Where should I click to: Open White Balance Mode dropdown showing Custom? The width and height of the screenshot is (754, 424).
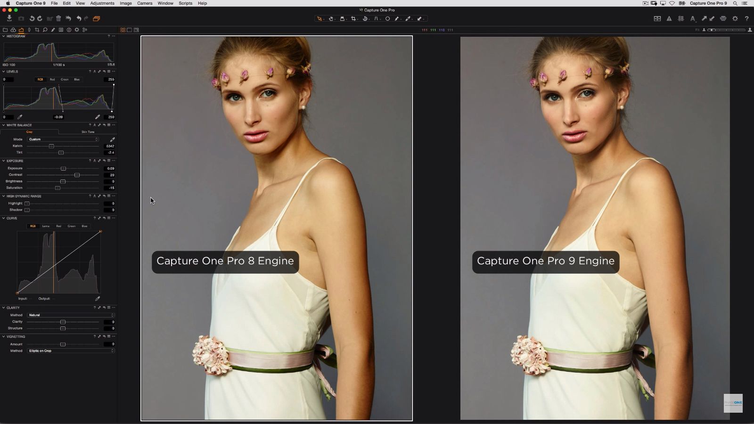[63, 139]
